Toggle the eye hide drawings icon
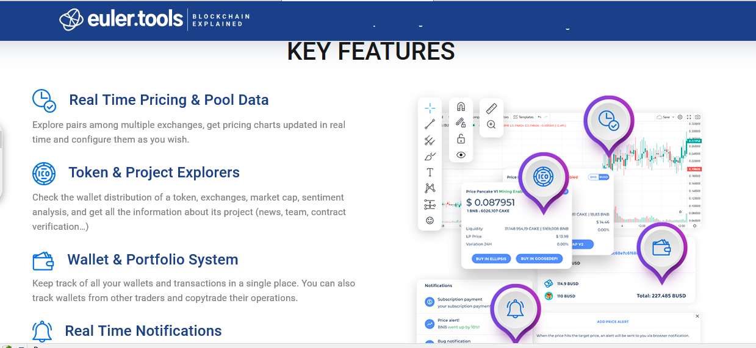Image resolution: width=756 pixels, height=348 pixels. 461,155
